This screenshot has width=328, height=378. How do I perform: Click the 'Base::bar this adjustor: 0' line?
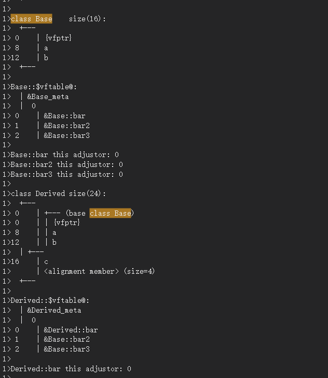click(x=65, y=155)
